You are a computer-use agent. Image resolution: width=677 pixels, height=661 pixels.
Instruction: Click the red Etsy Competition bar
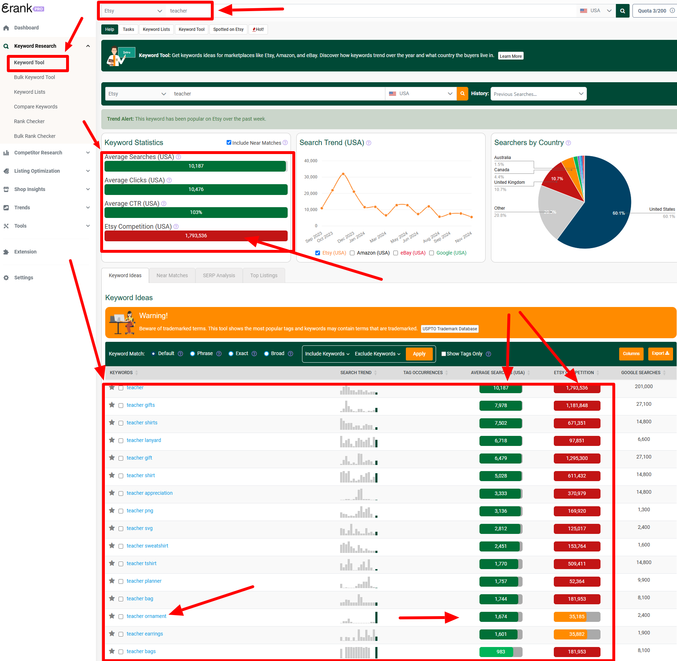tap(196, 236)
